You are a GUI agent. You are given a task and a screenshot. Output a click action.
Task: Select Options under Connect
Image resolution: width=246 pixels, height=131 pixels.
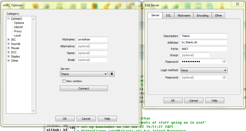click(19, 23)
